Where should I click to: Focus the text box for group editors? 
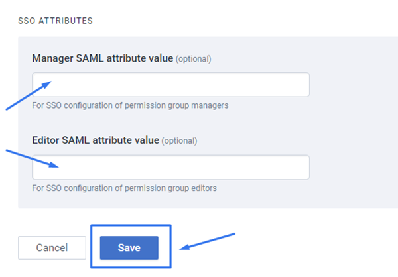(x=170, y=167)
